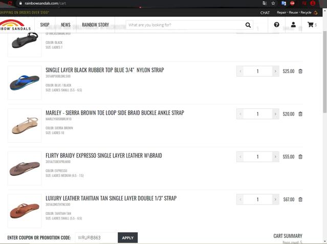Click the $20.00 price text

pyautogui.click(x=289, y=114)
